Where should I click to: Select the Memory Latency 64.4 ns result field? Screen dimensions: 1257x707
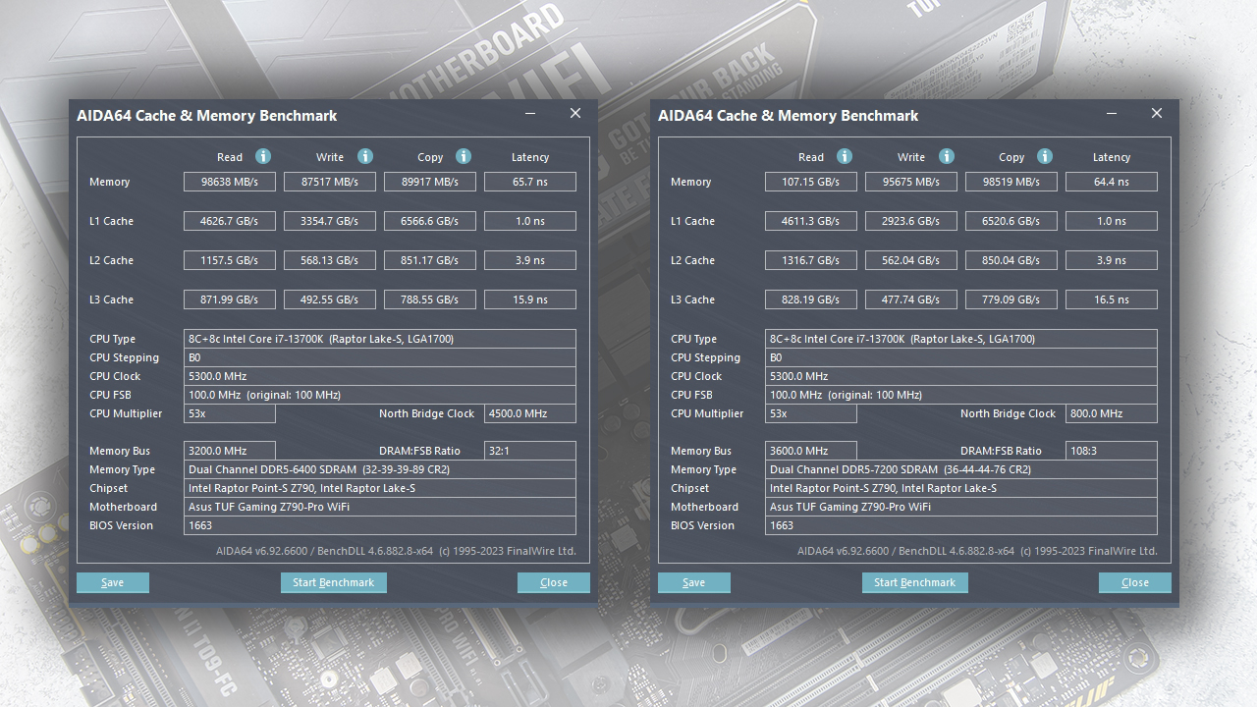coord(1112,182)
